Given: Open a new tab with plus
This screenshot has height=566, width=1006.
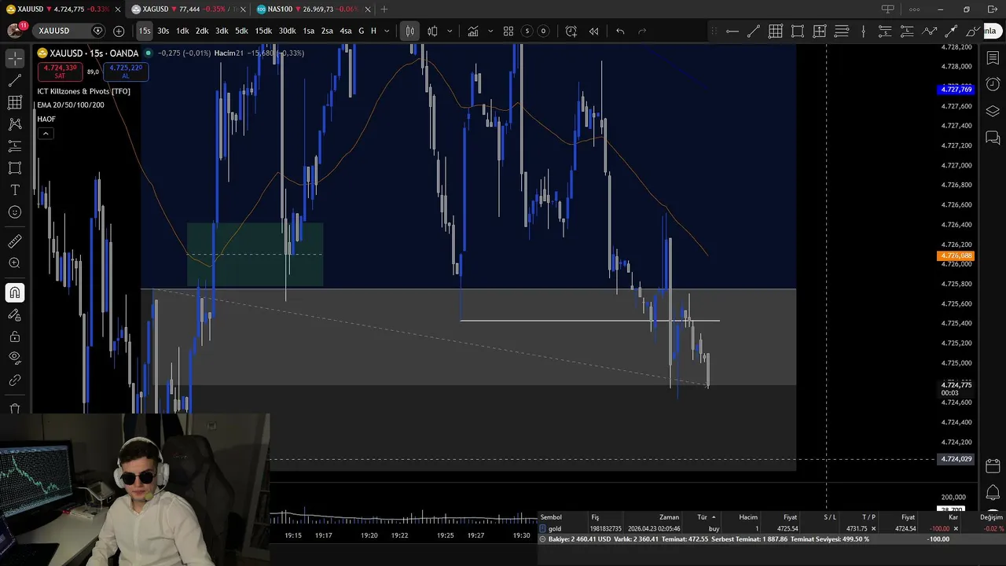Looking at the screenshot, I should (x=384, y=9).
